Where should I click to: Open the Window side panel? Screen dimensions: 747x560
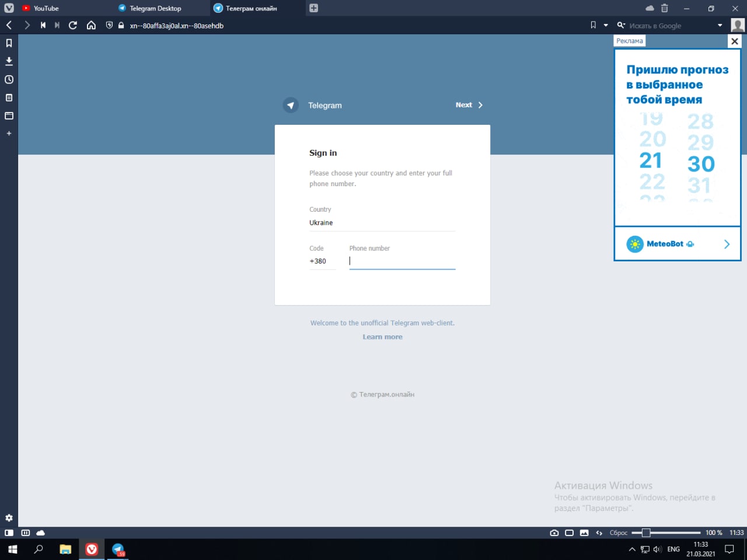click(9, 116)
